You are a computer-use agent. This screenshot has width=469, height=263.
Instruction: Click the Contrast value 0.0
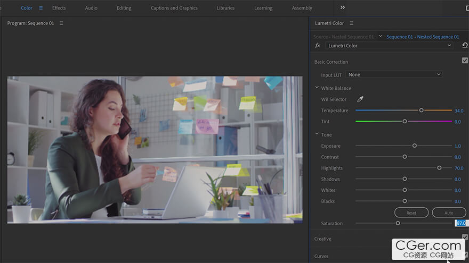pos(458,157)
